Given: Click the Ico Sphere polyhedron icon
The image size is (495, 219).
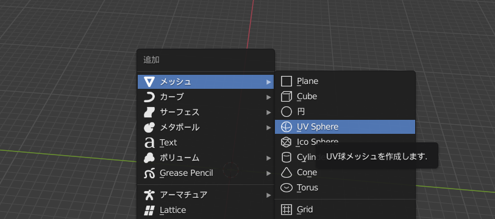Looking at the screenshot, I should pyautogui.click(x=287, y=142).
